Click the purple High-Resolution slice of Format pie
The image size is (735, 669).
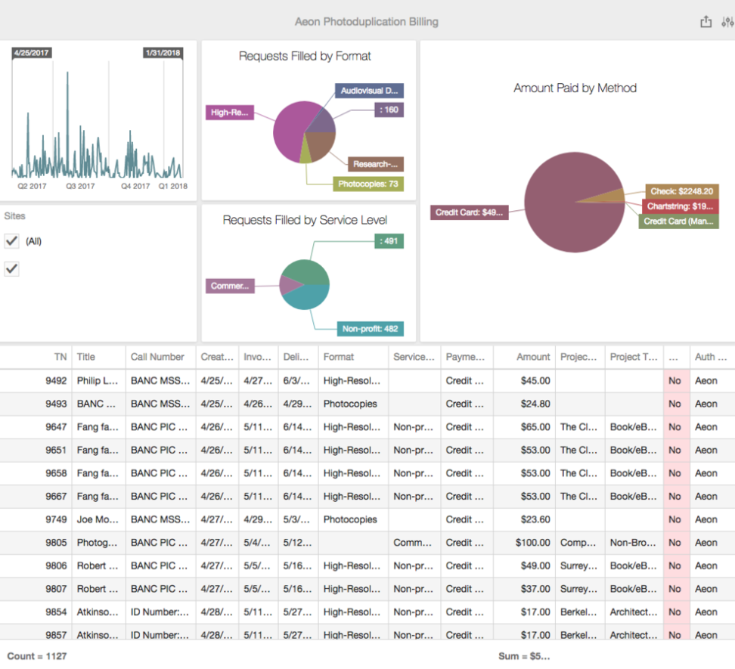pyautogui.click(x=287, y=136)
